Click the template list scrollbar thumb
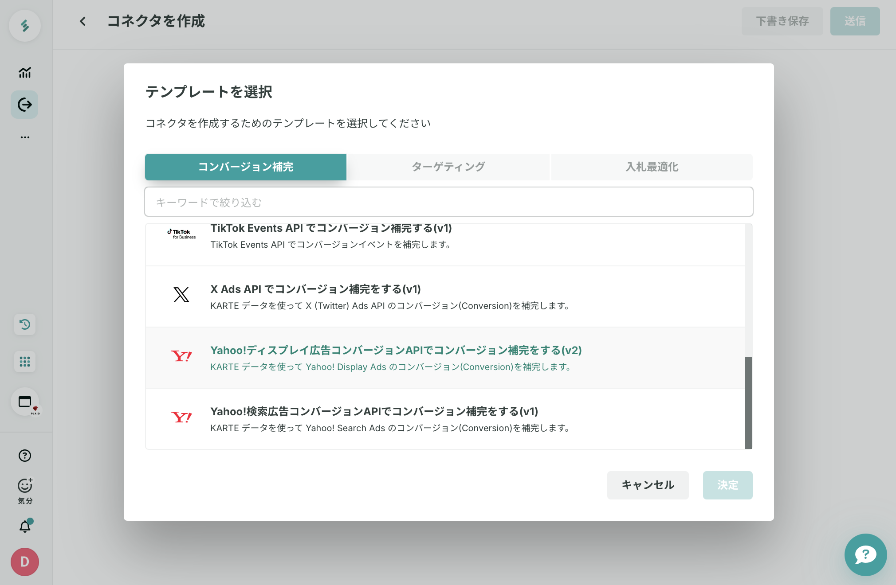 [x=748, y=402]
